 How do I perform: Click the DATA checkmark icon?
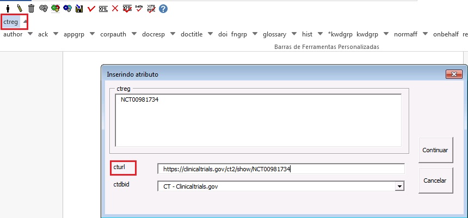(139, 9)
